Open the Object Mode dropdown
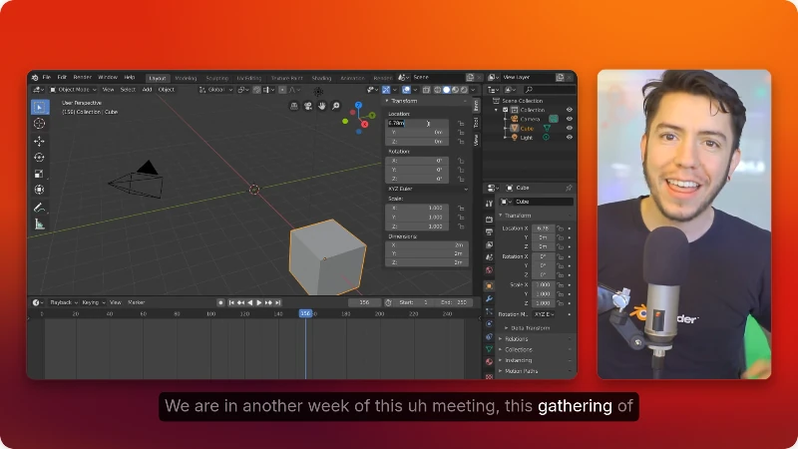The width and height of the screenshot is (798, 449). 73,90
